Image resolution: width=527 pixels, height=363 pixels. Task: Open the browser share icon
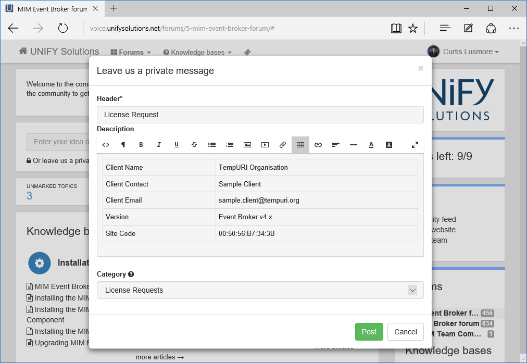491,28
